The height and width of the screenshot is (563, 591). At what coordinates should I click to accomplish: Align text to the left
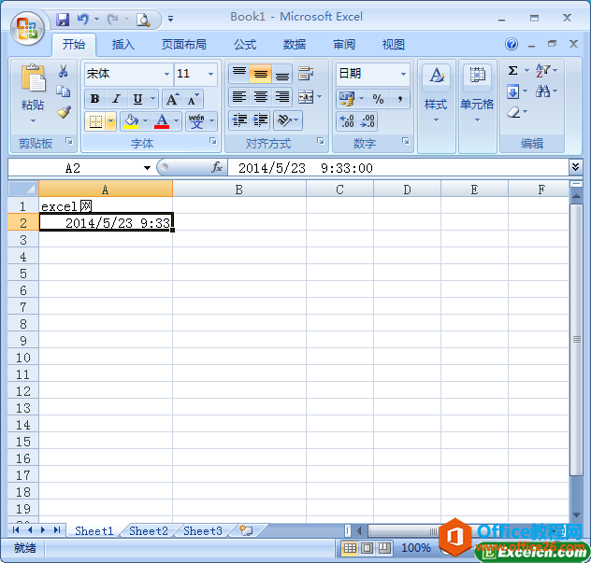coord(239,97)
